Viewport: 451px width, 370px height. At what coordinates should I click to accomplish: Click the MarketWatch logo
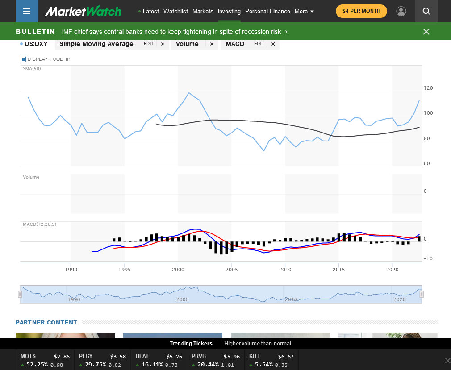(83, 11)
